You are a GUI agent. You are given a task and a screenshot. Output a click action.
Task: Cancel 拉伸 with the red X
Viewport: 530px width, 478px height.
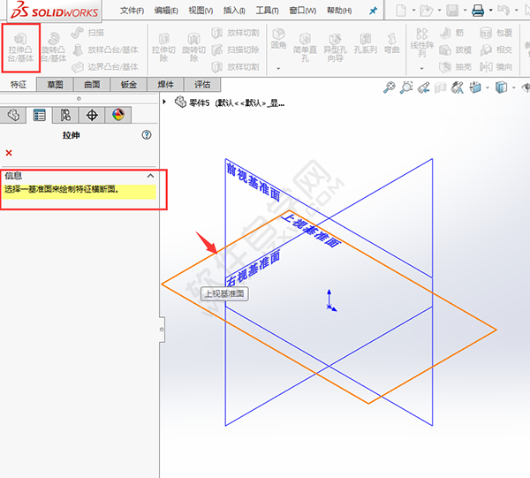click(x=9, y=153)
